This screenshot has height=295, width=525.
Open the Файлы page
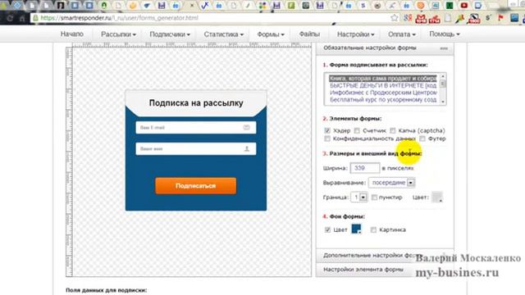pos(309,34)
